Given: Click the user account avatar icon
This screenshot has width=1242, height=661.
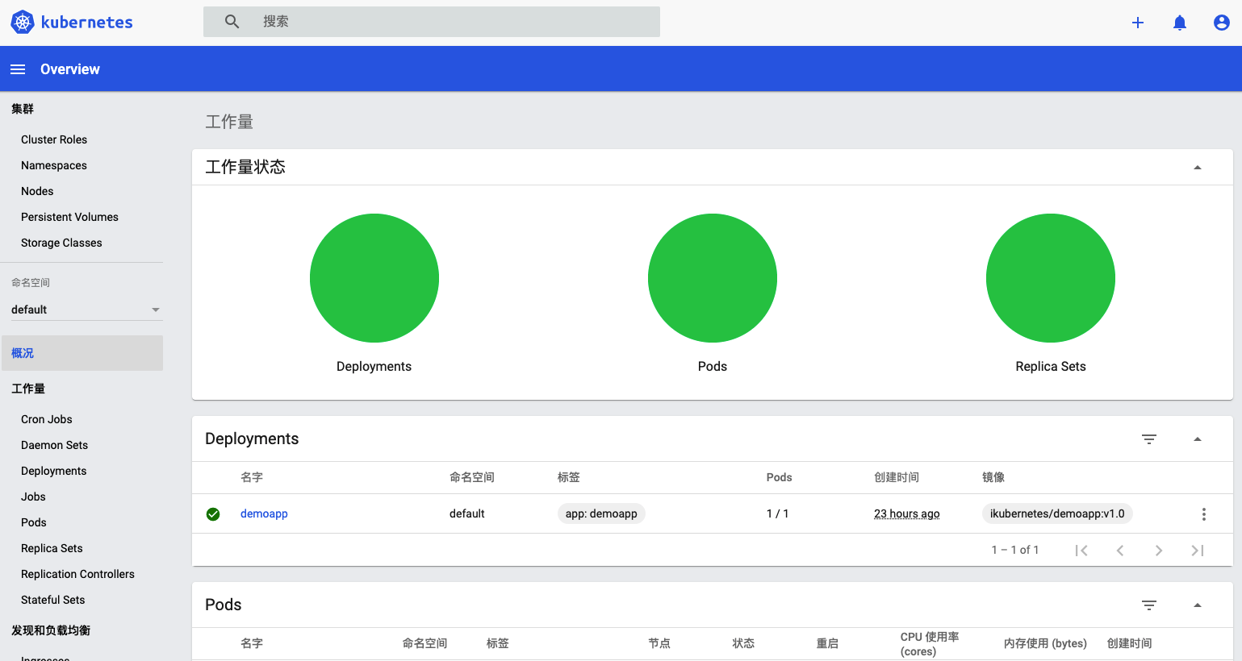Looking at the screenshot, I should 1221,23.
